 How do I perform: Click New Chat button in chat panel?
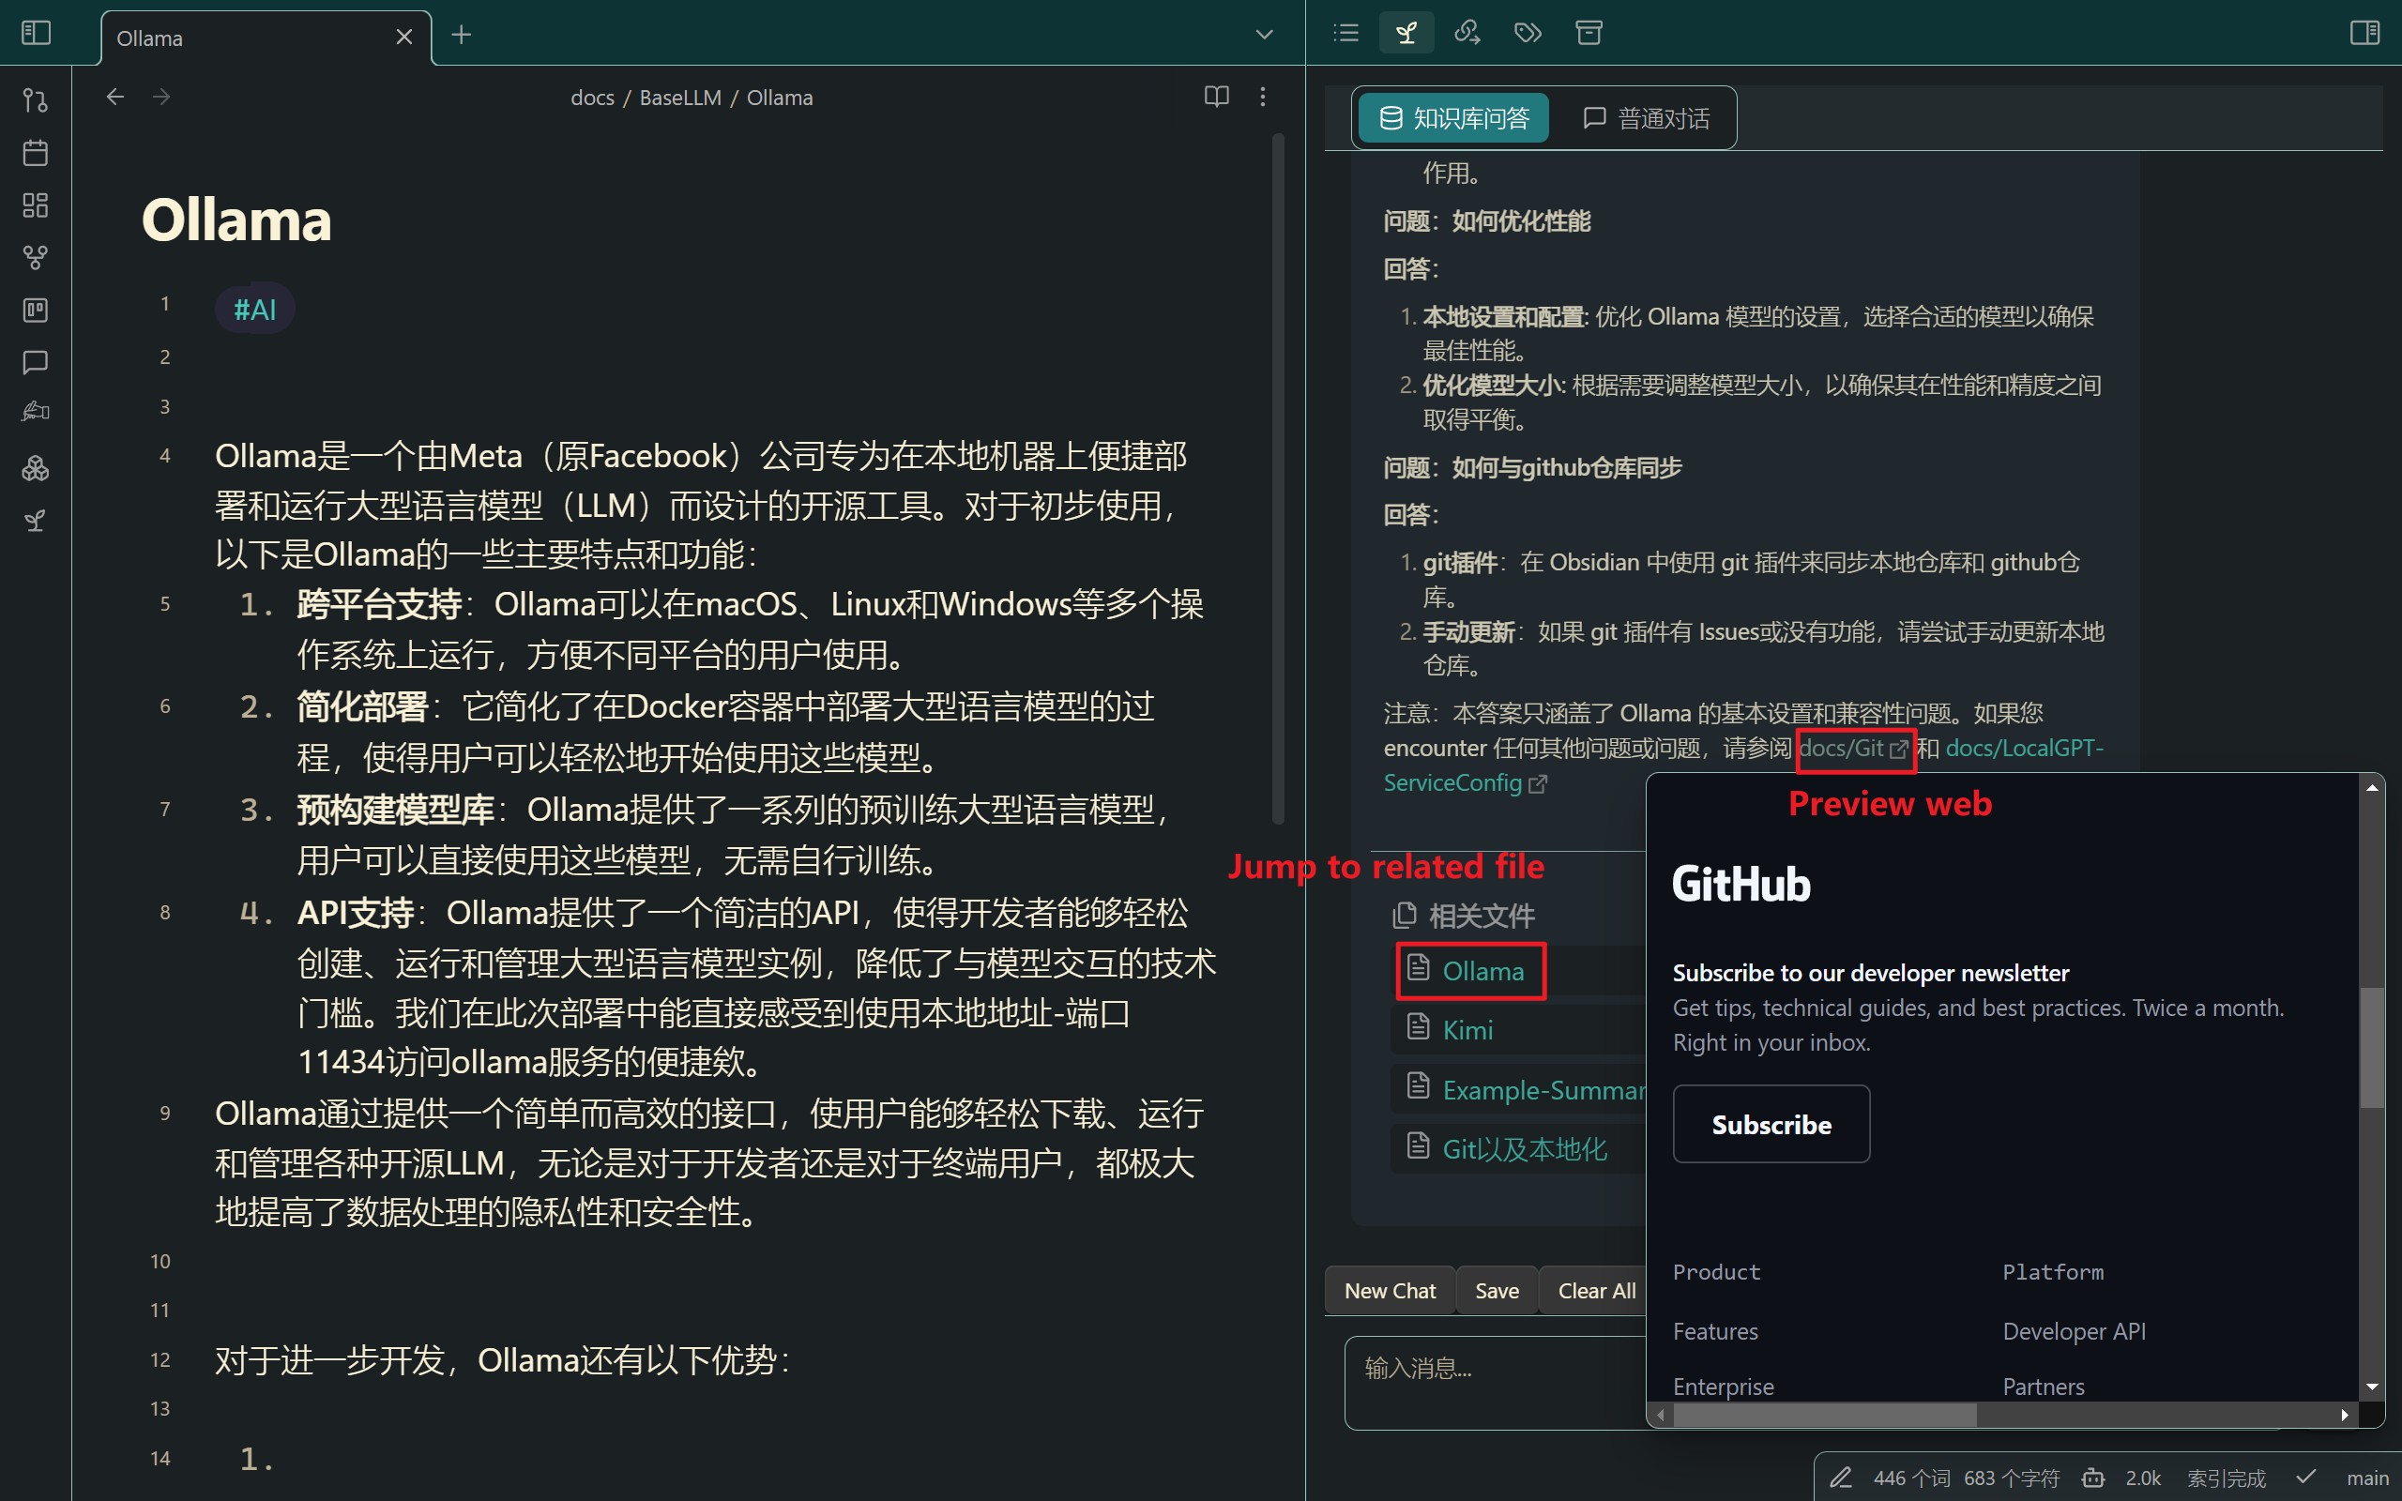(x=1391, y=1290)
